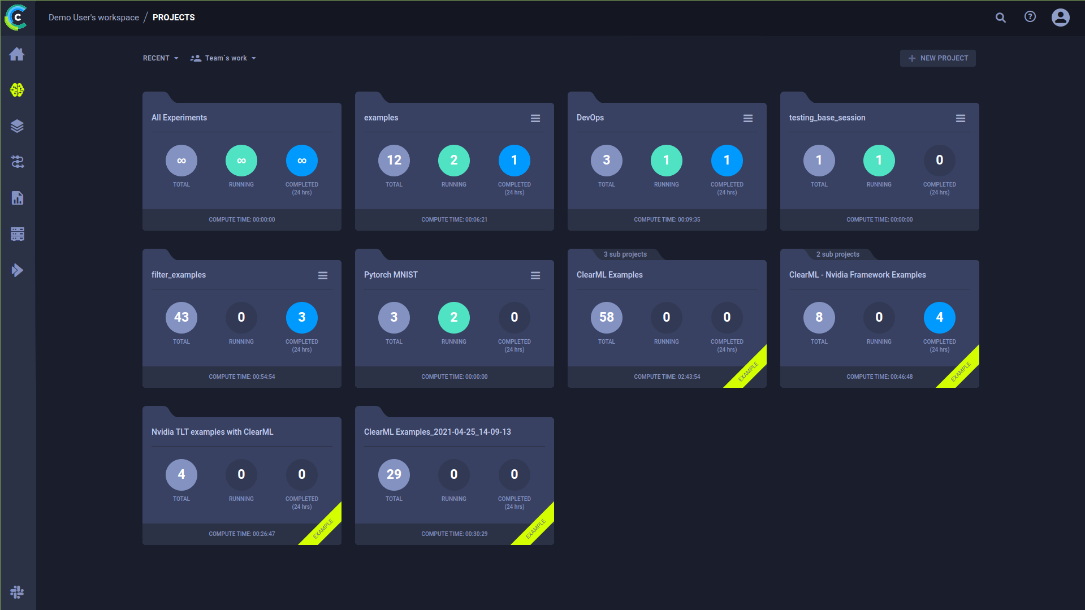Screen dimensions: 1085x610
Task: Open search using the magnifier icon
Action: pos(1000,18)
